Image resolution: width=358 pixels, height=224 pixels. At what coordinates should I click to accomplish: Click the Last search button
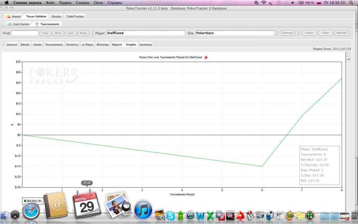[71, 33]
